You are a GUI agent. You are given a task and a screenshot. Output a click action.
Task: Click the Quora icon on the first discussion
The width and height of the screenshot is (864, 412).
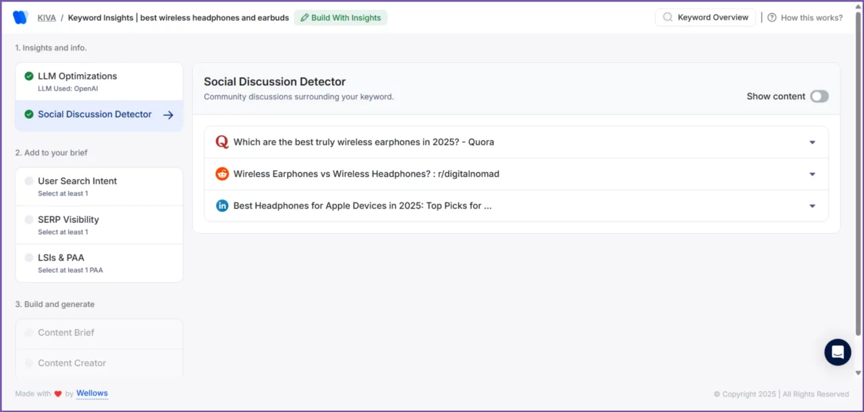[222, 142]
